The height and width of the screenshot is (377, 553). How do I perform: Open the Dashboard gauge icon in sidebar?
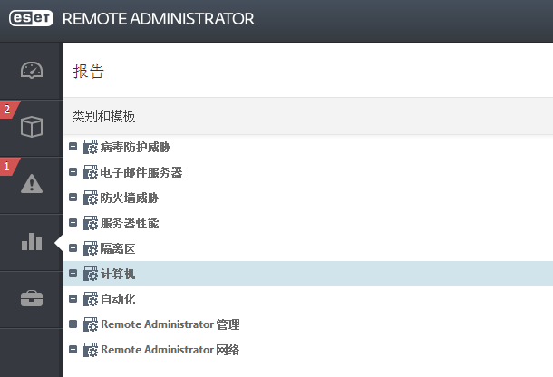point(32,70)
